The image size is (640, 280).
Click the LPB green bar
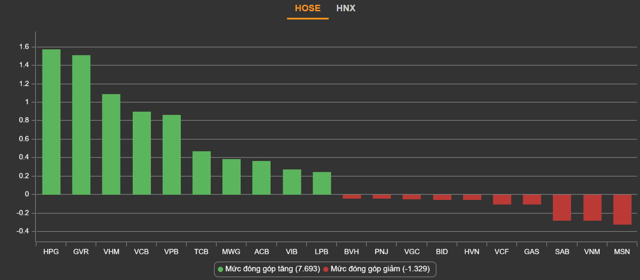tap(322, 183)
